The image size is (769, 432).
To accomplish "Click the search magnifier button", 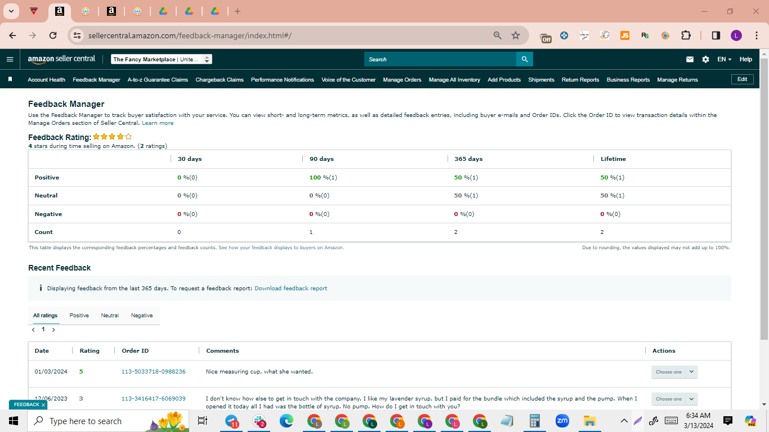I will (525, 59).
